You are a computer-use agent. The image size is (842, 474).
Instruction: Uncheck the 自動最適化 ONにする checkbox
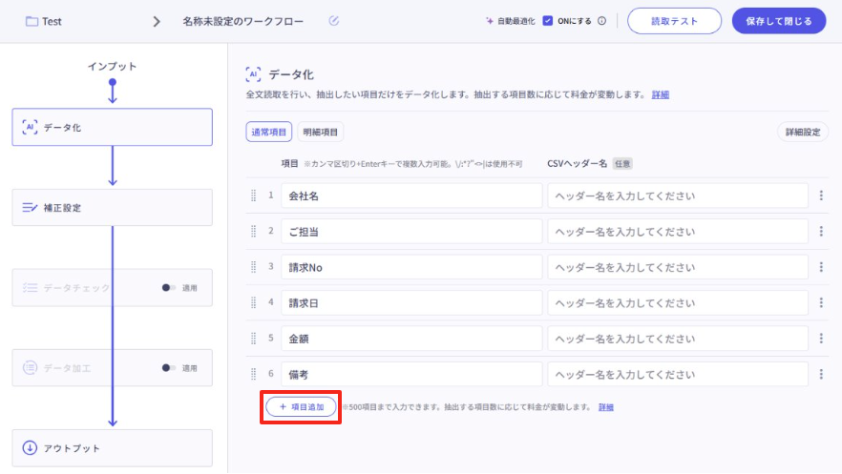click(548, 21)
